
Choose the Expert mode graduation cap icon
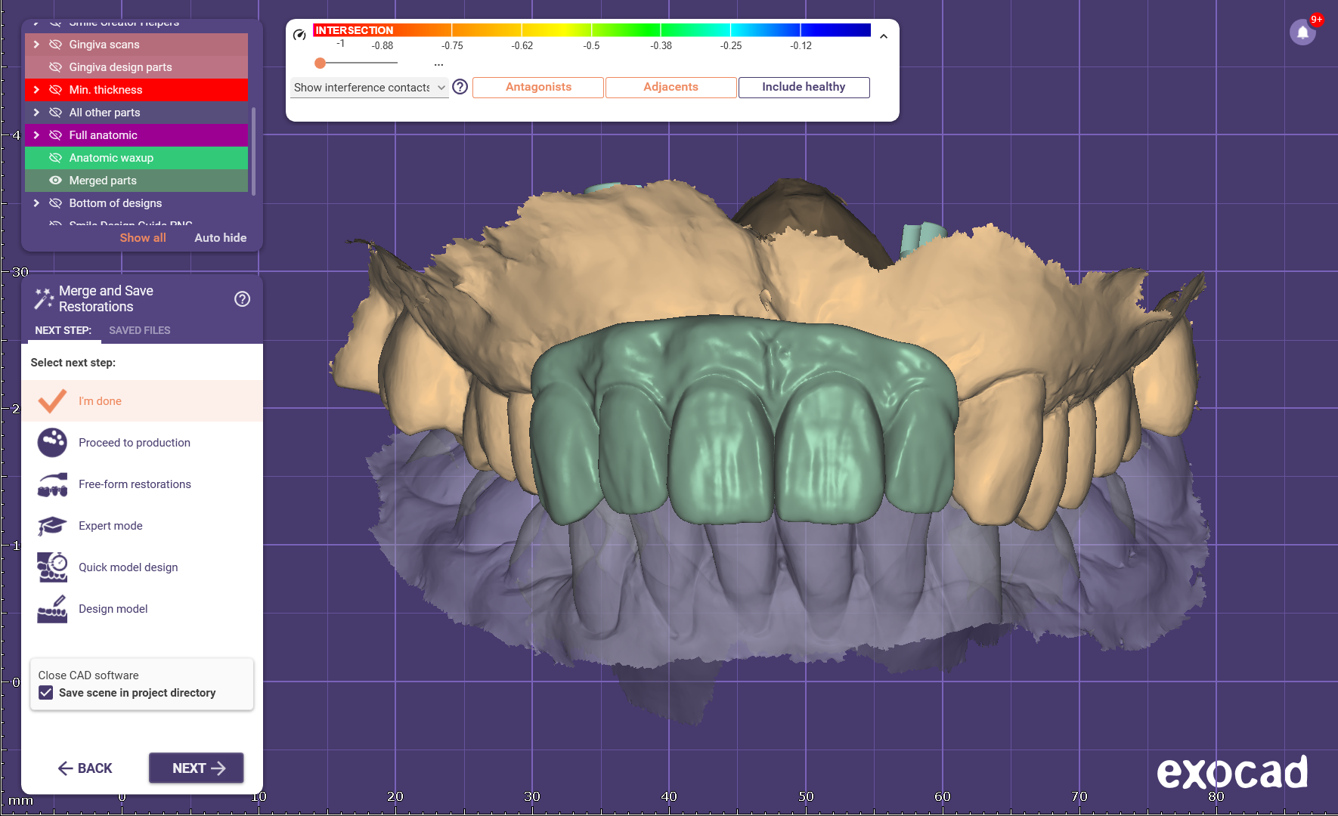point(52,526)
